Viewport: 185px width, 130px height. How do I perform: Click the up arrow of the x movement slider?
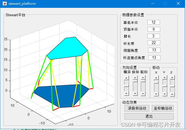tap(156, 78)
